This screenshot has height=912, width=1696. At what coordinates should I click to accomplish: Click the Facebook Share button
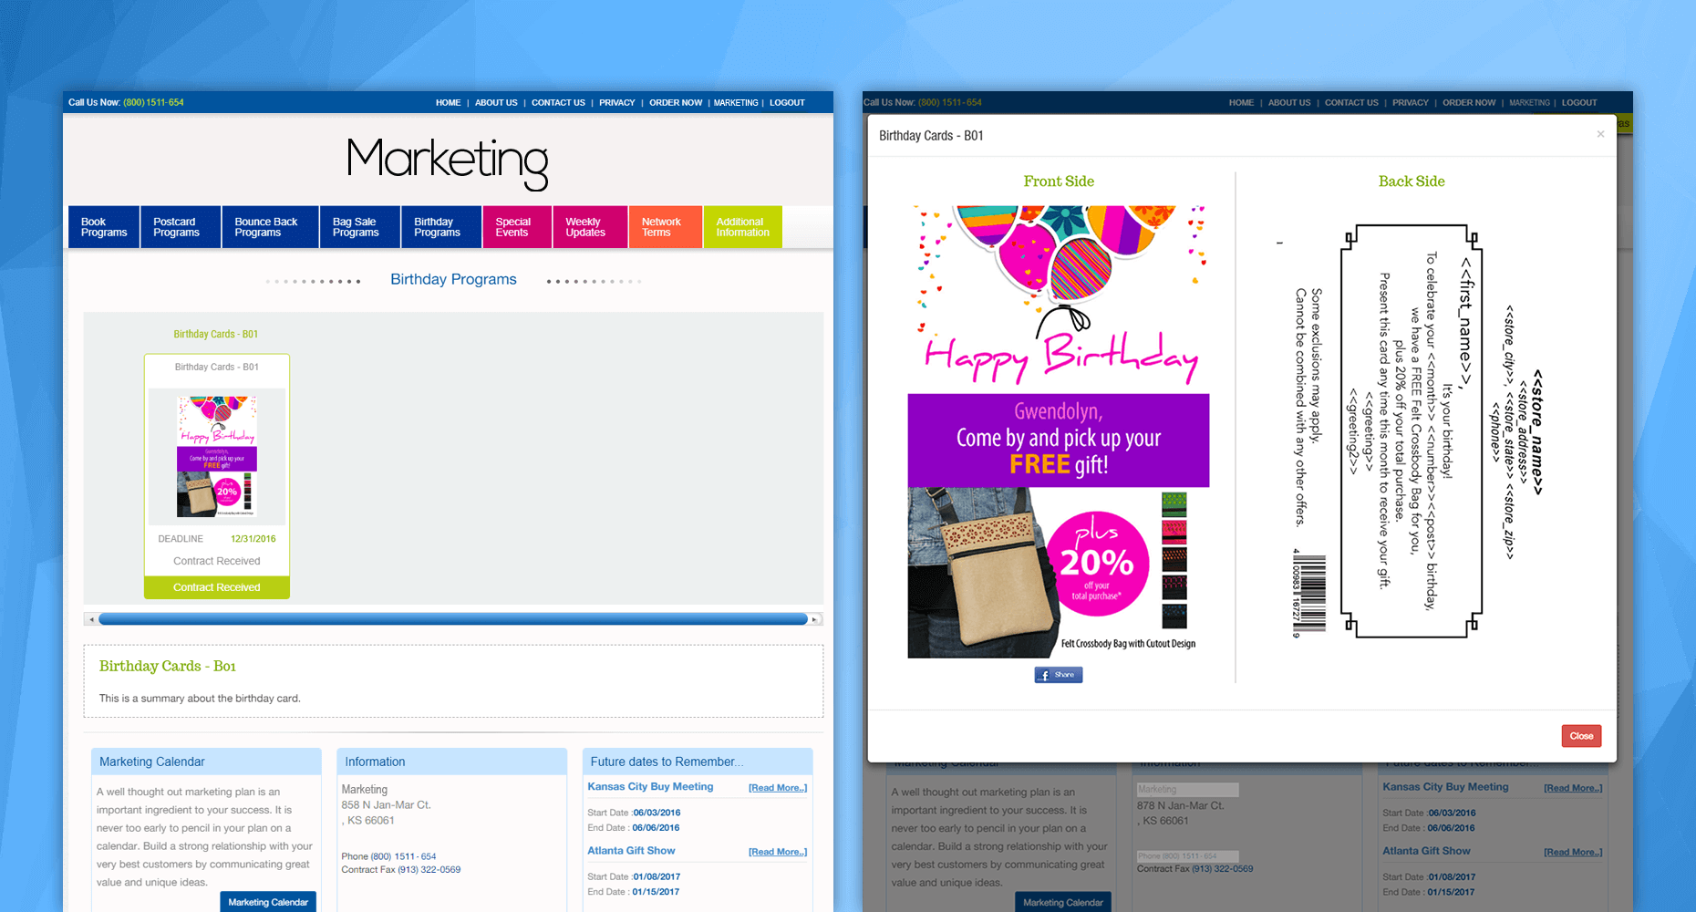pos(1059,675)
